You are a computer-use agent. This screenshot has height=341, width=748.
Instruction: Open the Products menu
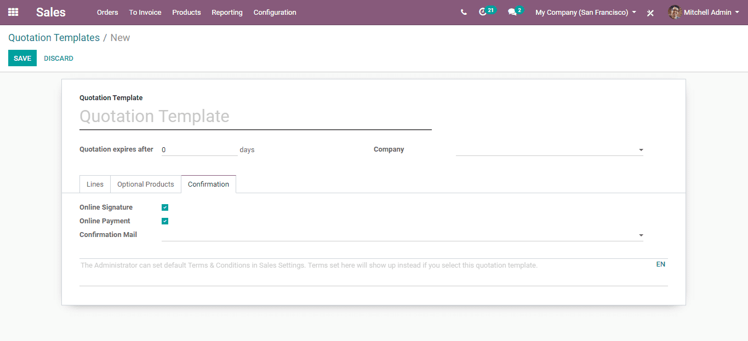click(186, 12)
